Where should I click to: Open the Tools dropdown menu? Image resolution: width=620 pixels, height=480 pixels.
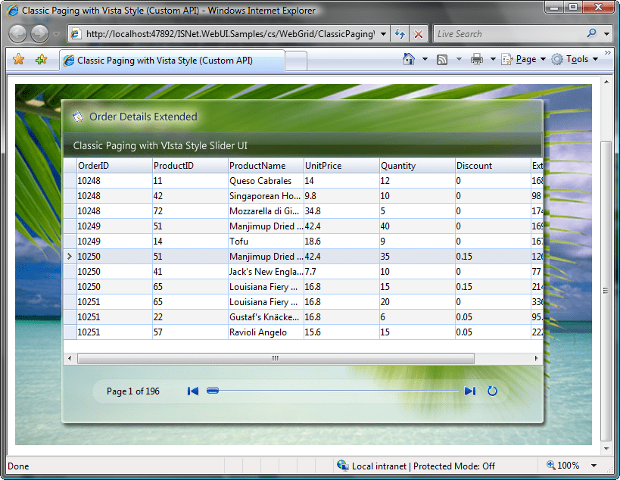(575, 59)
